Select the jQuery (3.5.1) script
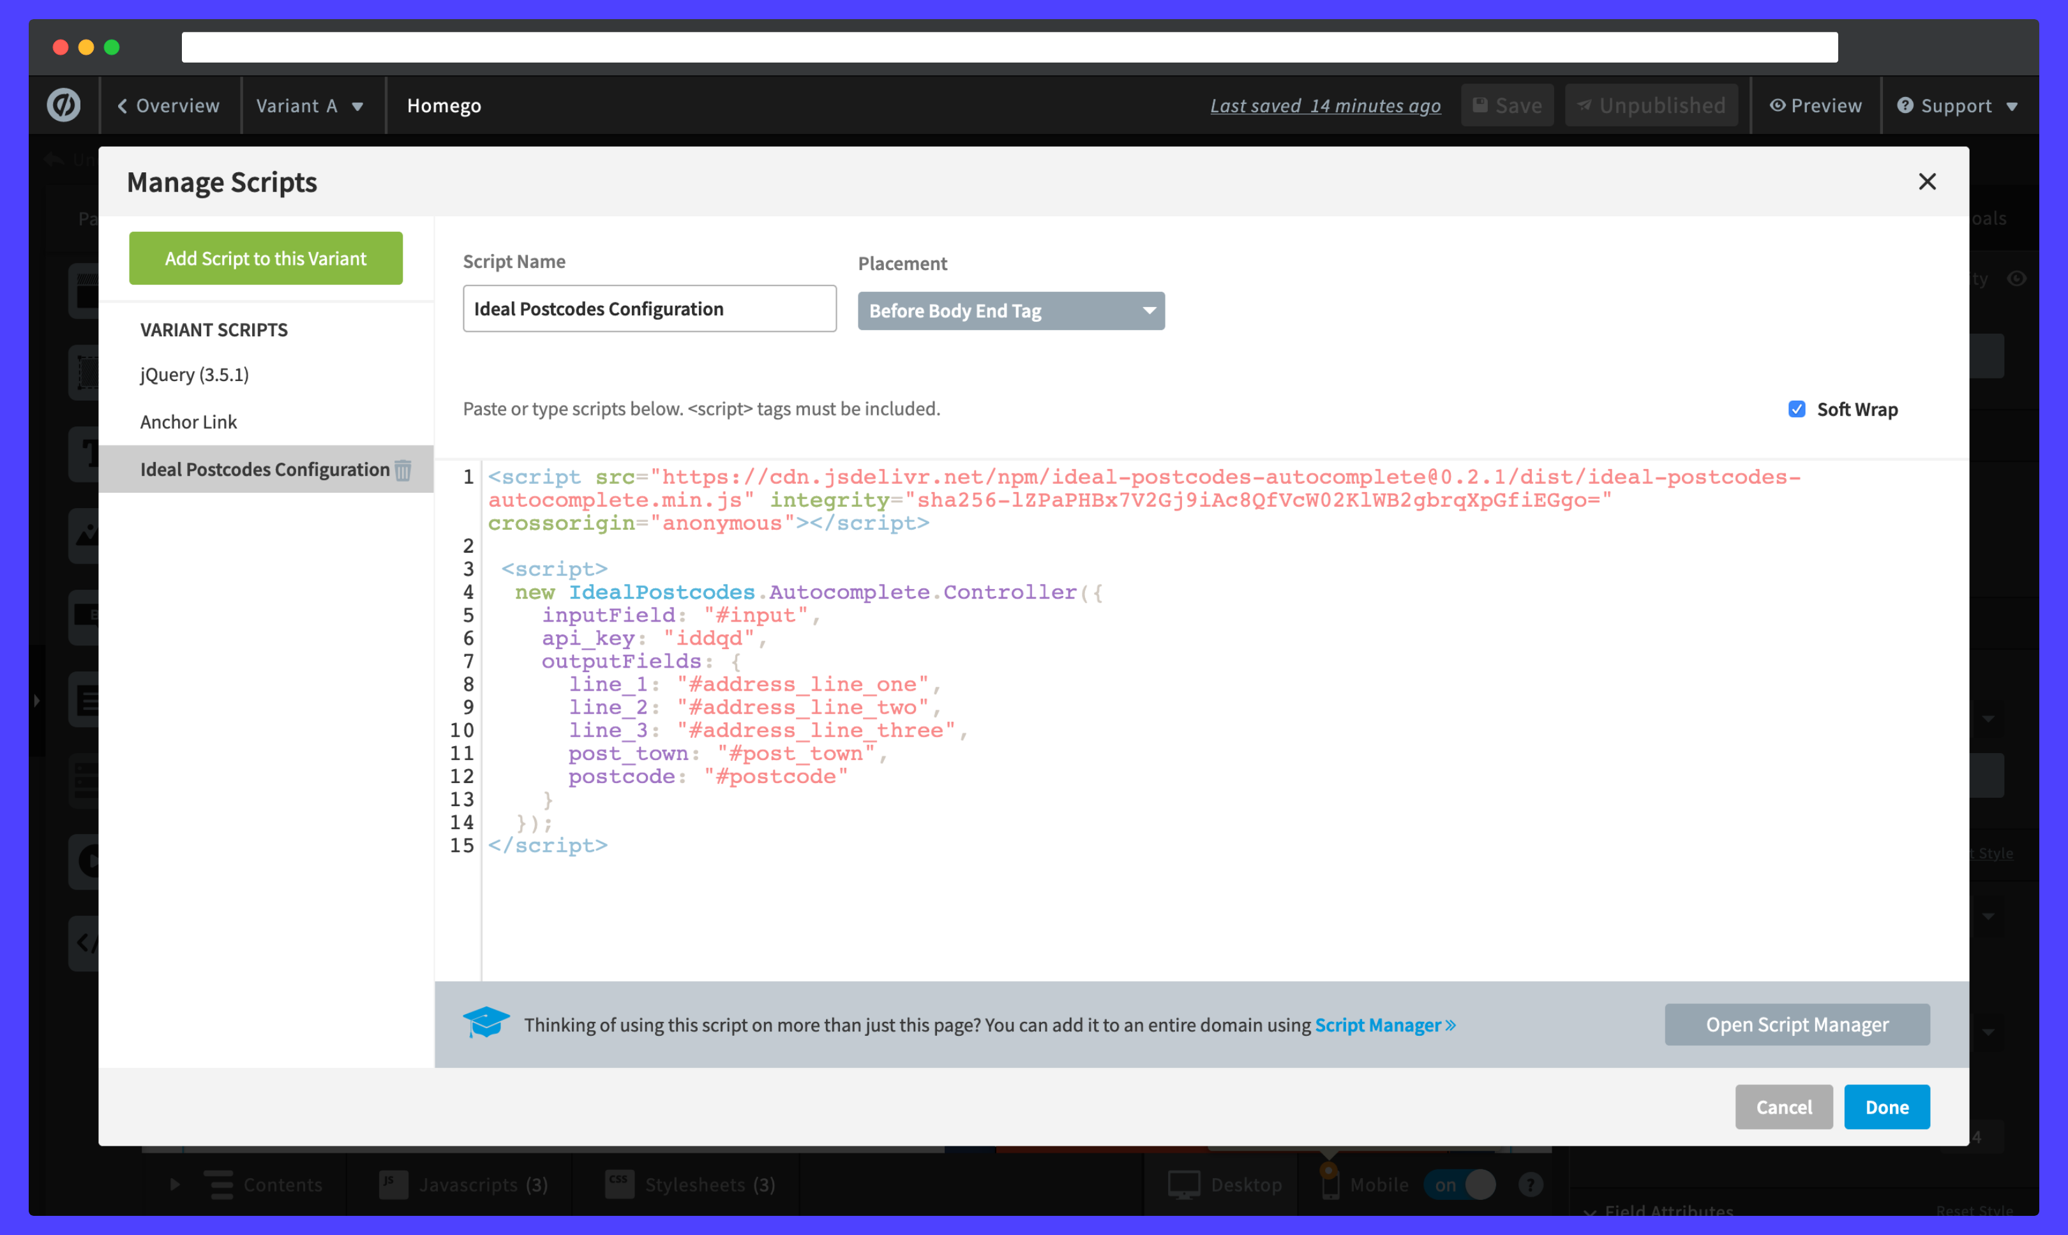The width and height of the screenshot is (2068, 1235). (194, 375)
